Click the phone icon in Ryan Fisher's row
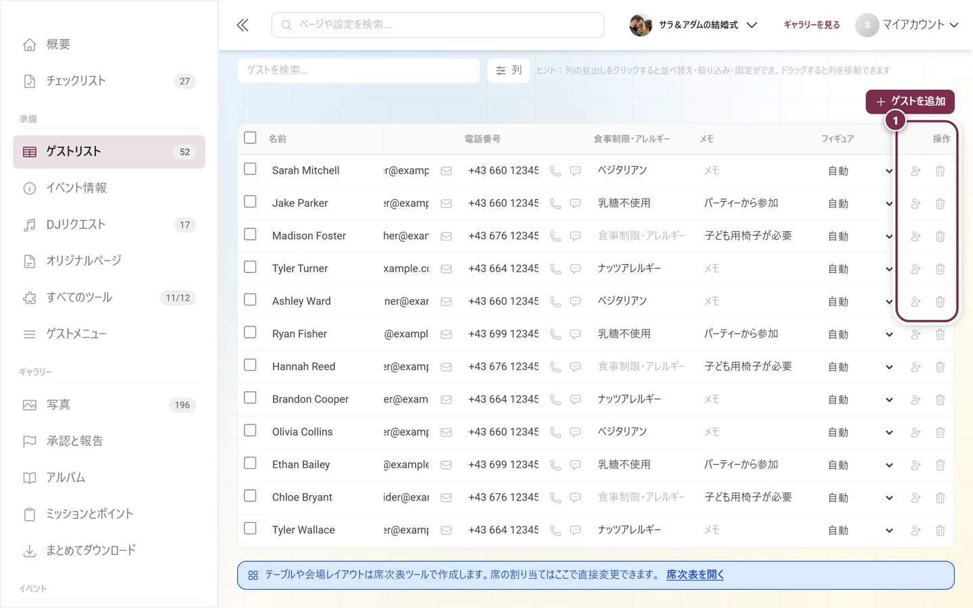The width and height of the screenshot is (973, 608). pos(555,334)
